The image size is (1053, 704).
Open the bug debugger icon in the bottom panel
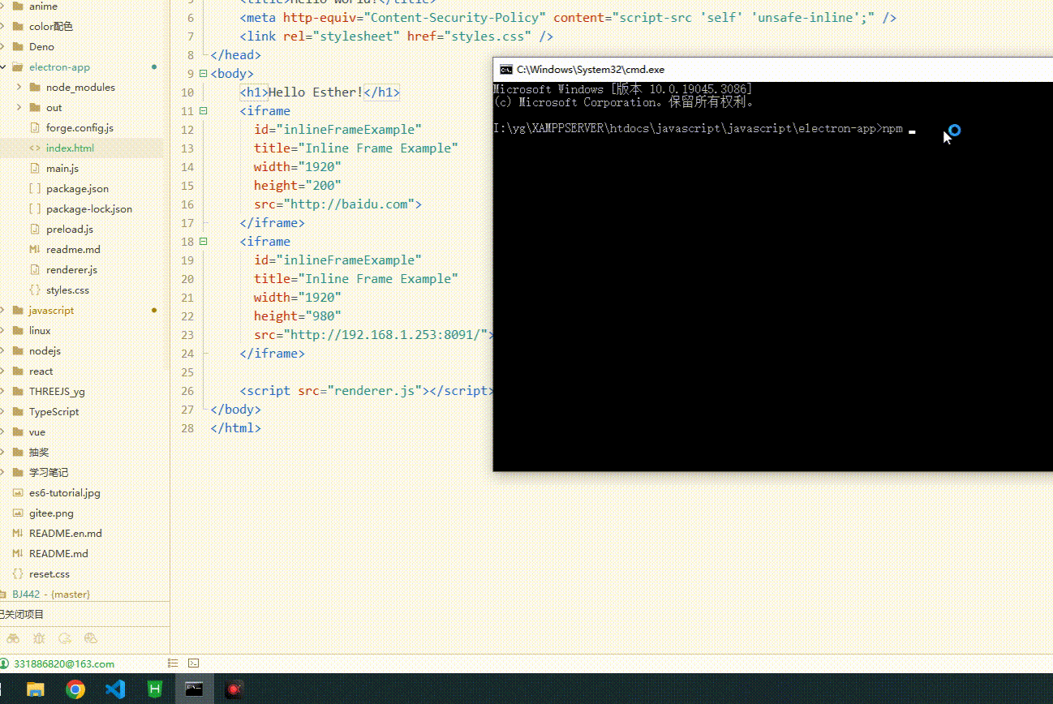click(x=39, y=638)
